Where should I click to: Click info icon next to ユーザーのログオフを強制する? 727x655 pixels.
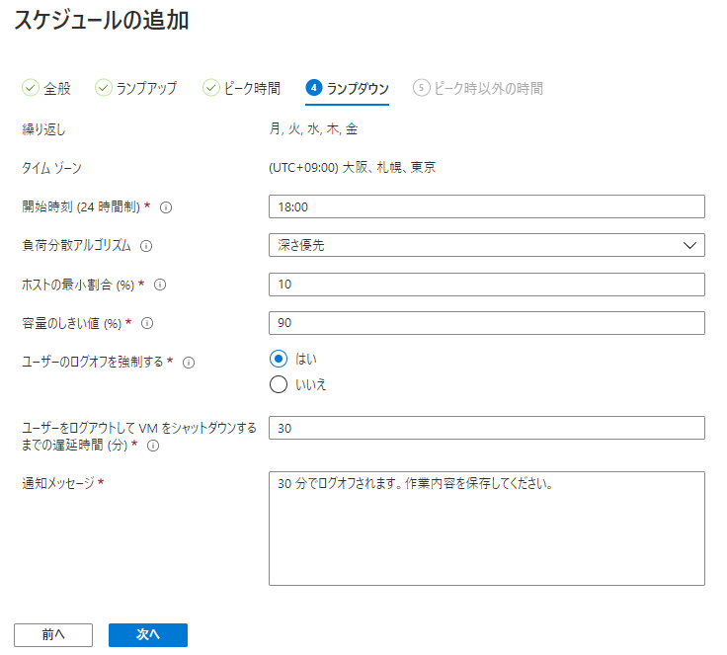tap(189, 363)
